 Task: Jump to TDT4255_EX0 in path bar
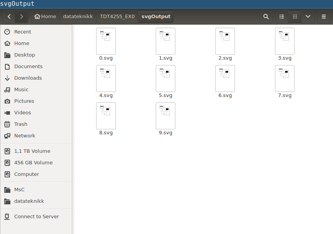point(117,17)
